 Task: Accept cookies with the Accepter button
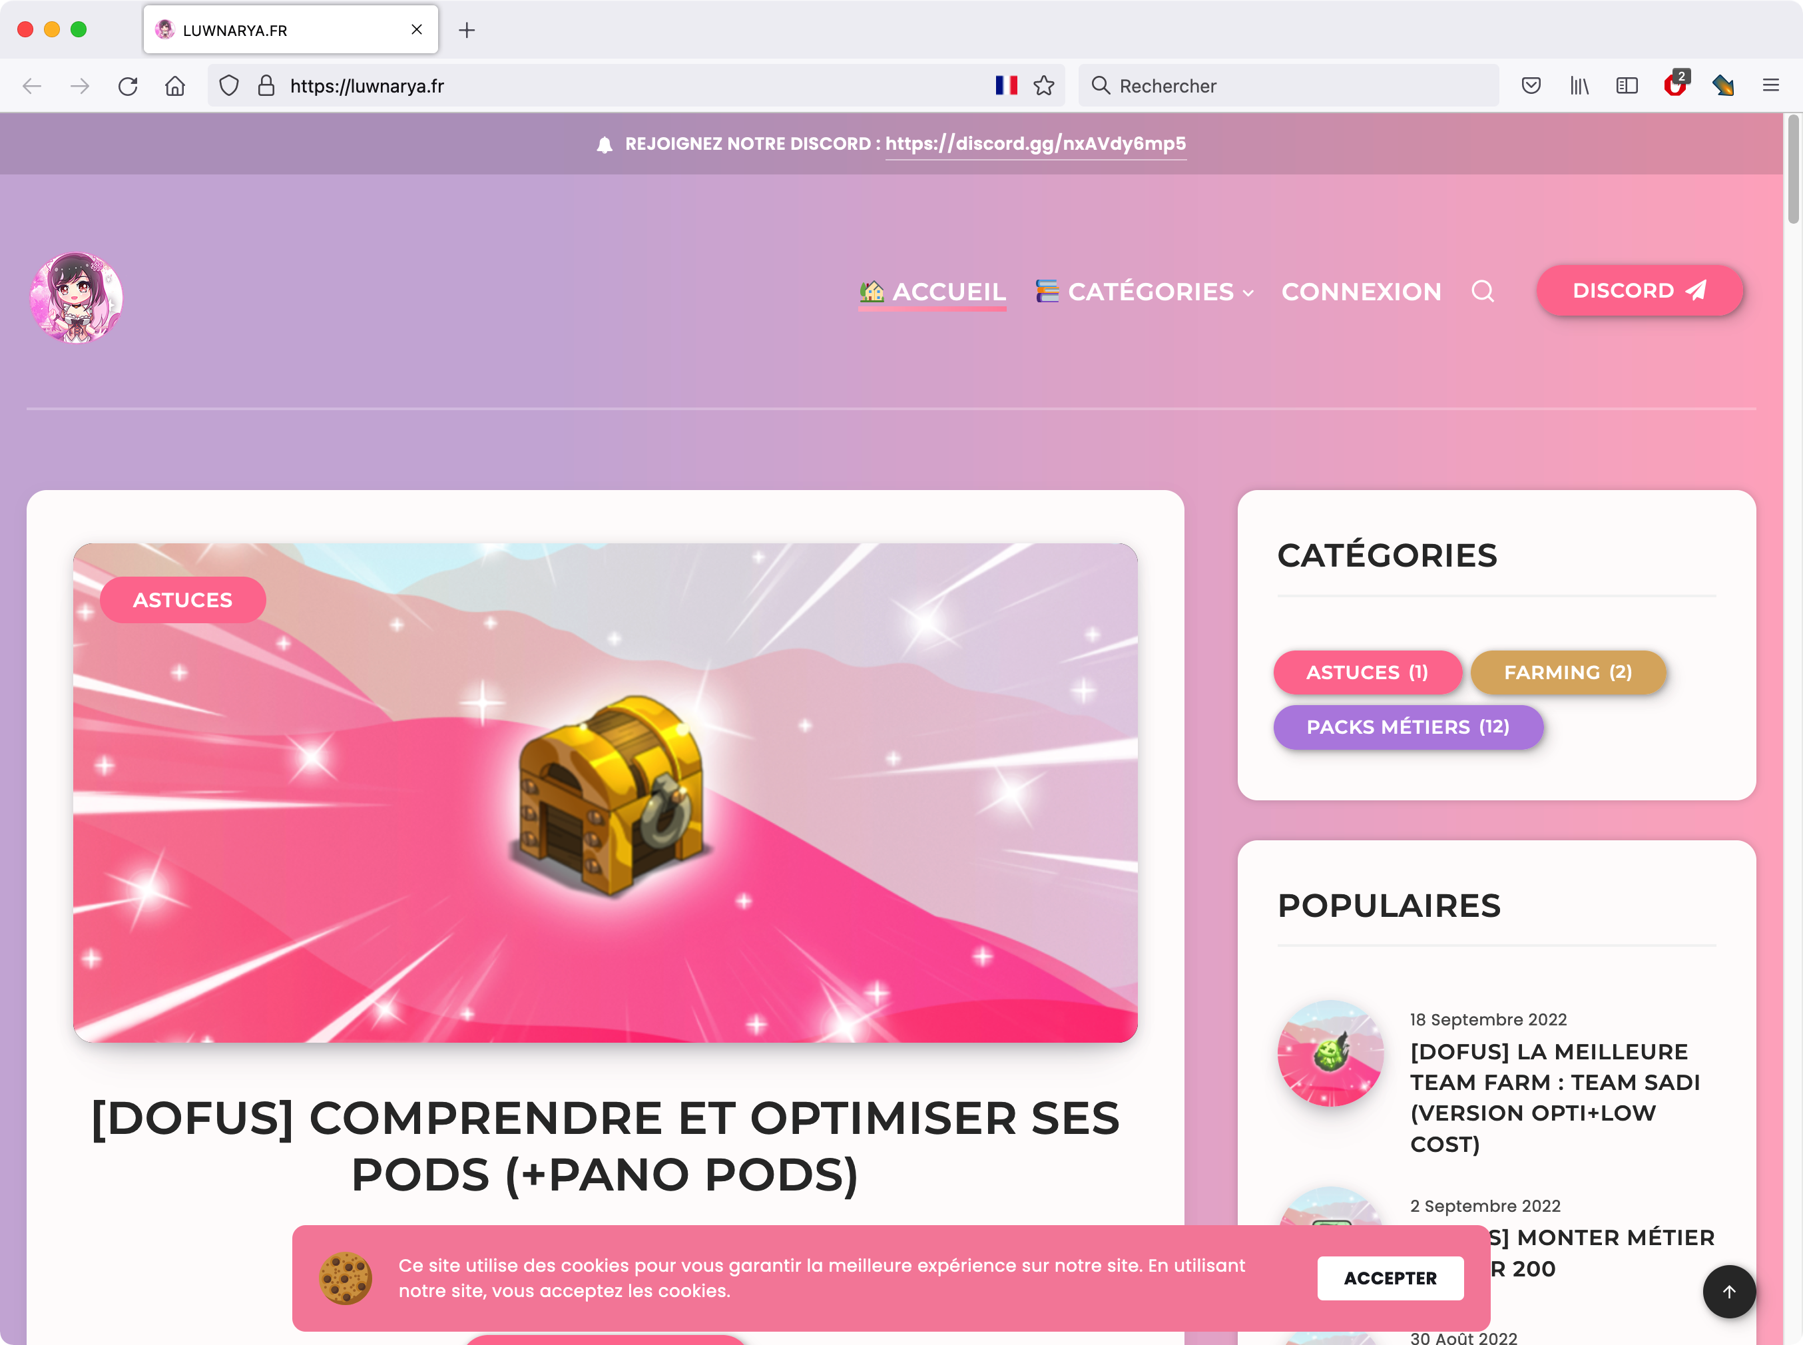click(1390, 1278)
